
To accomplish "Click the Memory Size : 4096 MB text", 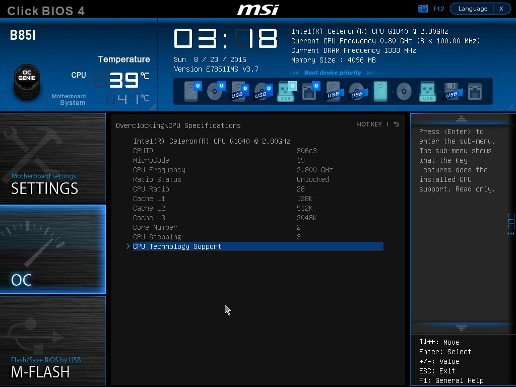I will click(x=334, y=60).
